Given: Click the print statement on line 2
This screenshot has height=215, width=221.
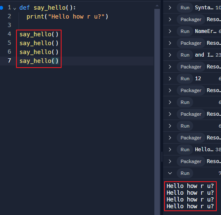Looking at the screenshot, I should point(67,16).
